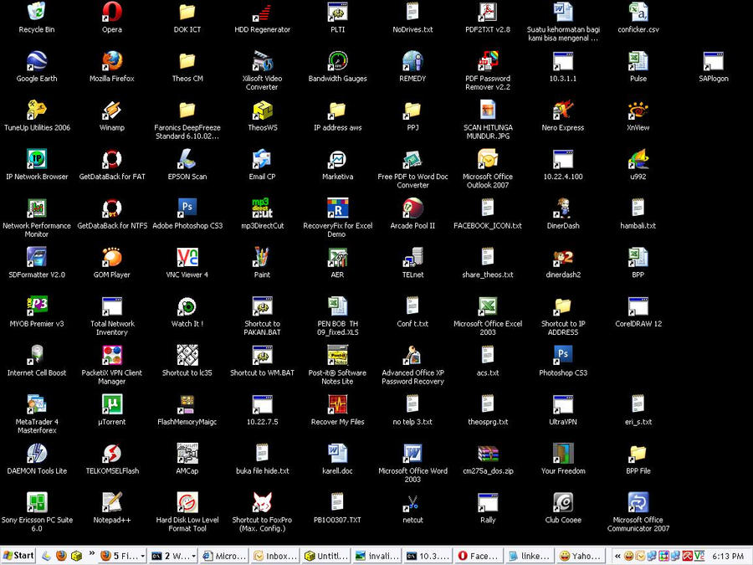Open conficker.csv file
Viewport: 753px width, 565px height.
coord(638,12)
